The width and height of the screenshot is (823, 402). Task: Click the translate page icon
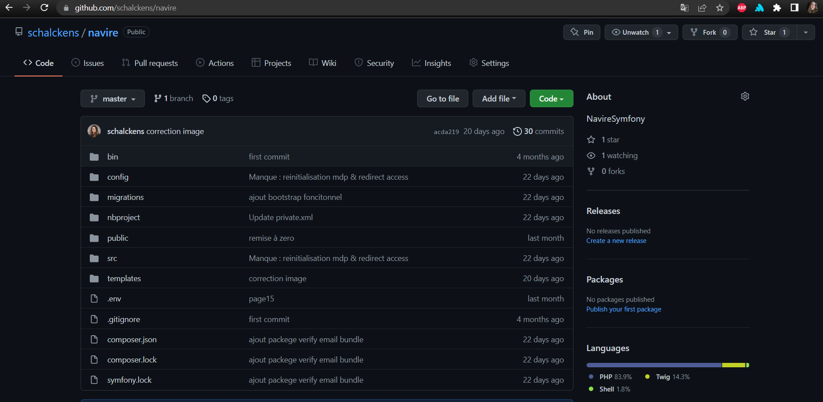[x=684, y=7]
